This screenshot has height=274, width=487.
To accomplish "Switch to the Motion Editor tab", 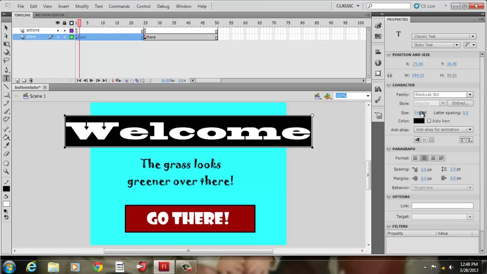I will coord(50,15).
